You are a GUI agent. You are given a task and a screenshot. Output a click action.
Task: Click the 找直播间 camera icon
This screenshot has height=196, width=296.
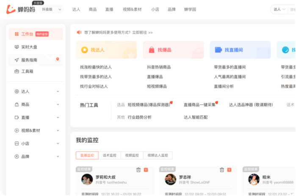pos(219,50)
